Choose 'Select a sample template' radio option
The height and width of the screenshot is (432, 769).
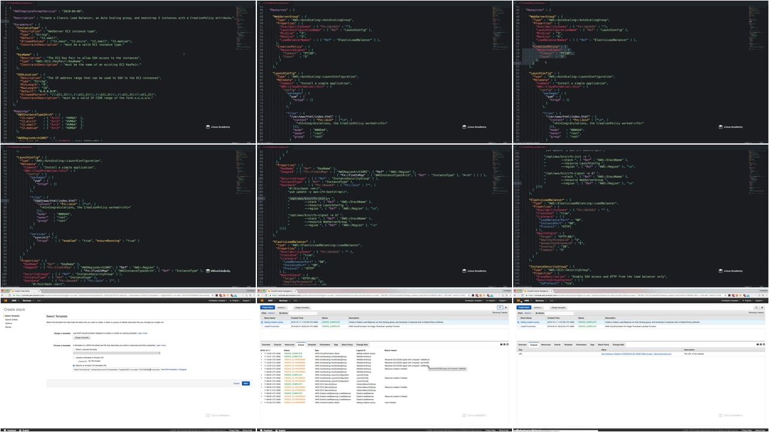[x=74, y=349]
